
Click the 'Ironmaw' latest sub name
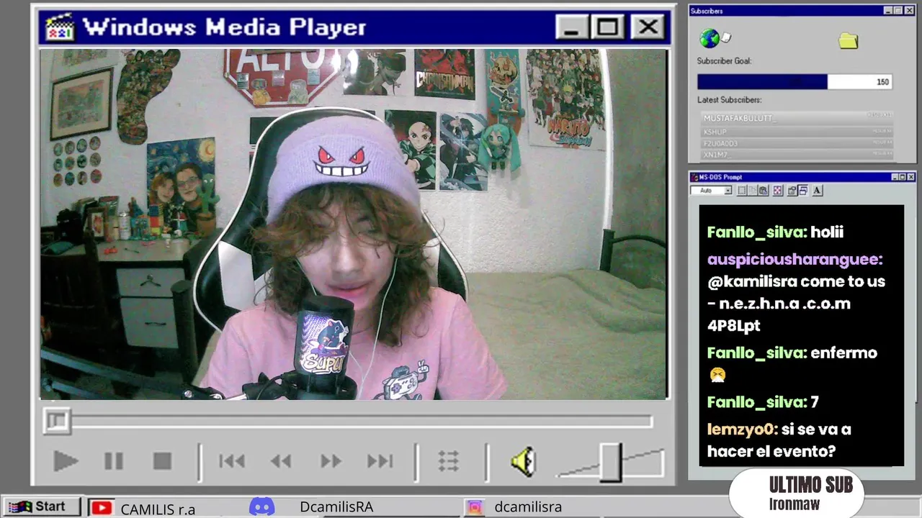pyautogui.click(x=795, y=504)
